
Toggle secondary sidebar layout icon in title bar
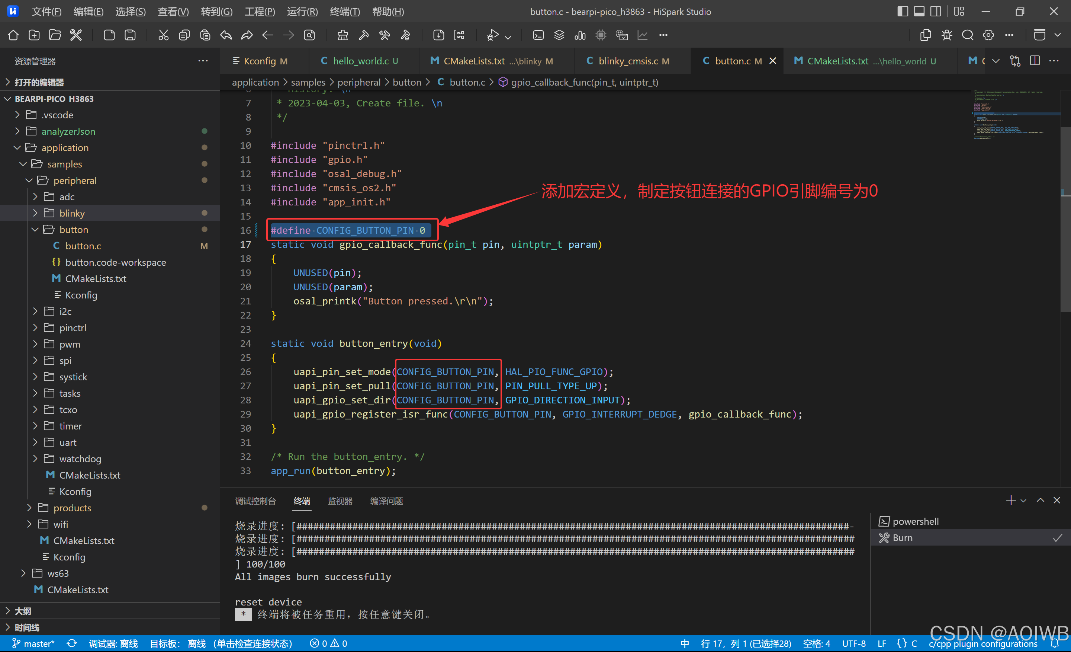[935, 12]
